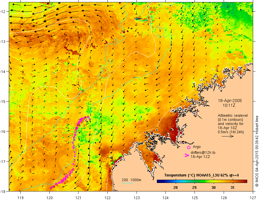Click latitude label -12 on the left axis
The width and height of the screenshot is (259, 200).
click(x=3, y=11)
